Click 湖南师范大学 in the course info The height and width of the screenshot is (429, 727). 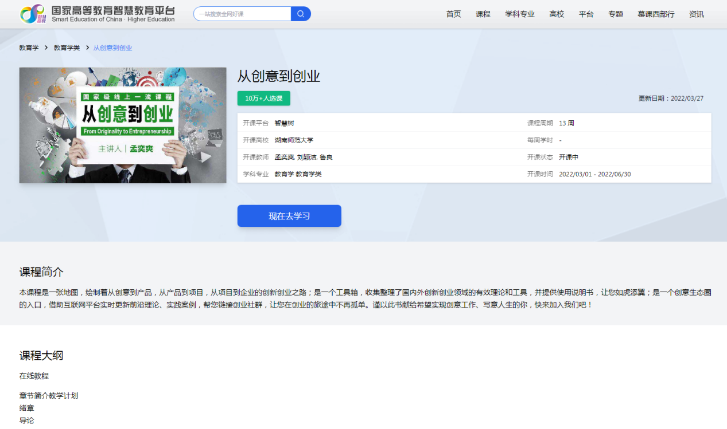294,140
